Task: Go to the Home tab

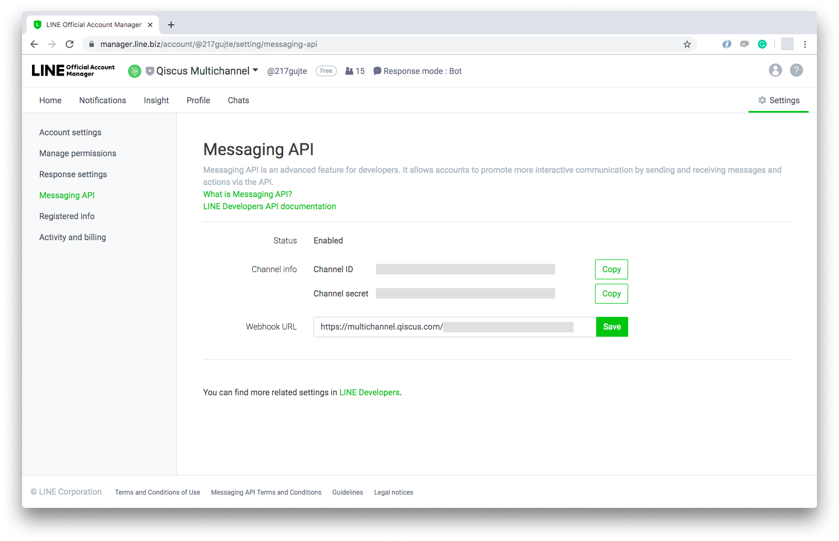Action: tap(50, 100)
